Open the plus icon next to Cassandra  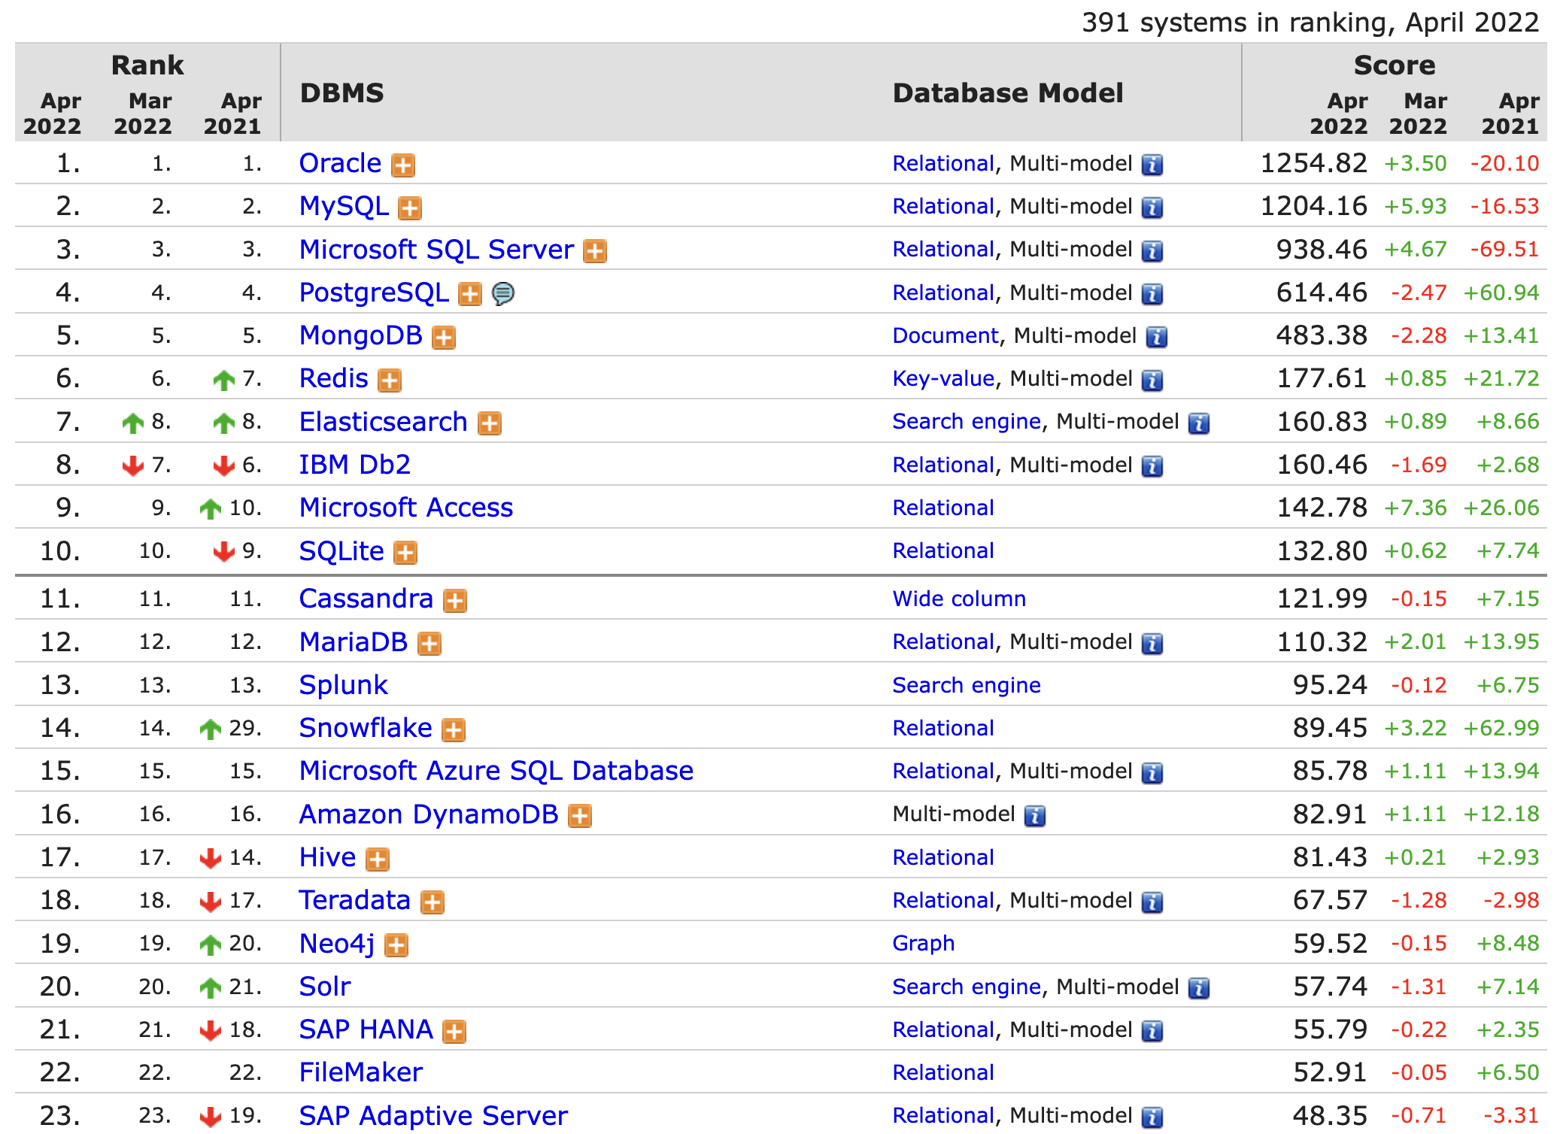(455, 601)
